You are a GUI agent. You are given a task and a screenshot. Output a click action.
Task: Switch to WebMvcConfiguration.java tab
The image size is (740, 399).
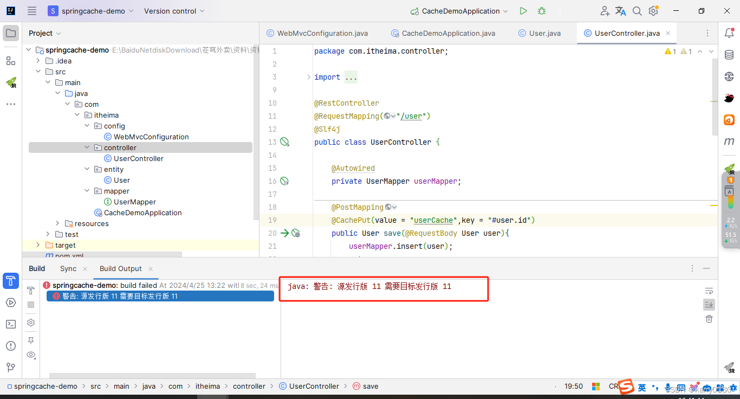click(317, 33)
